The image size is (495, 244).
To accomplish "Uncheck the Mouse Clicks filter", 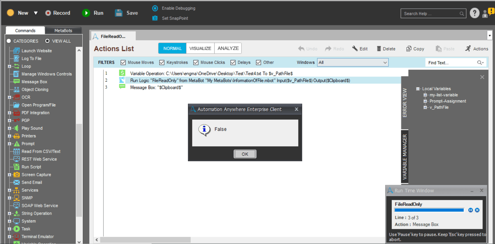I will (196, 62).
